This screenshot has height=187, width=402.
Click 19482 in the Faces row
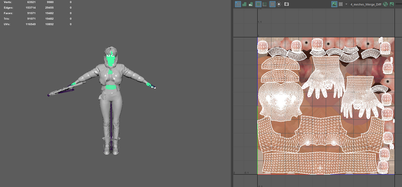click(49, 13)
